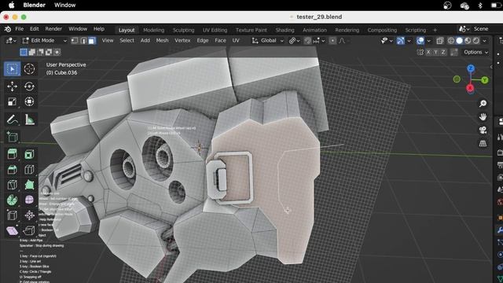Pick the Loop Cut tool
The width and height of the screenshot is (503, 283).
click(x=29, y=170)
